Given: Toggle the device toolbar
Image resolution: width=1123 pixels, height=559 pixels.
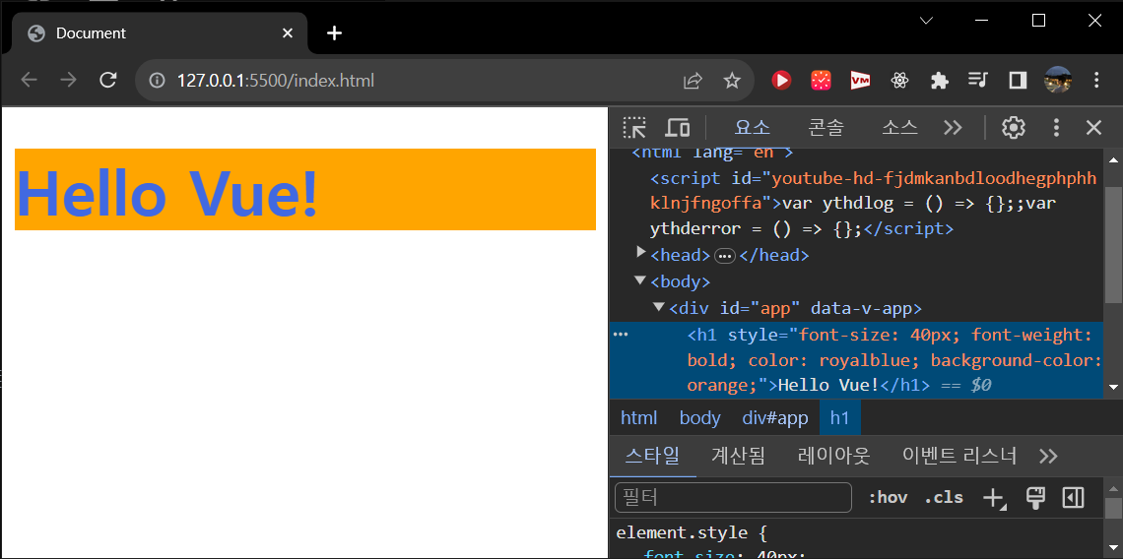Looking at the screenshot, I should [677, 127].
